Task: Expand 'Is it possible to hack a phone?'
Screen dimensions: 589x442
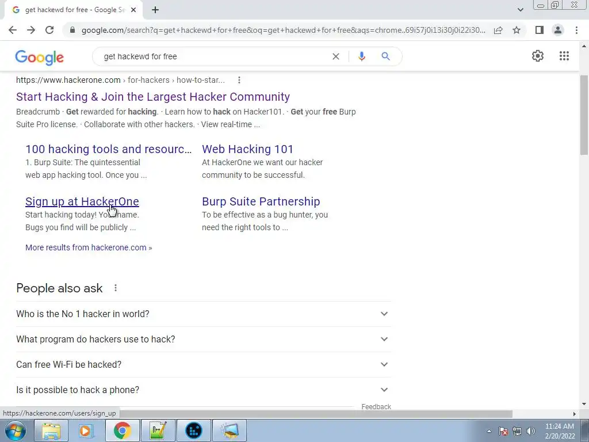Action: pos(203,390)
